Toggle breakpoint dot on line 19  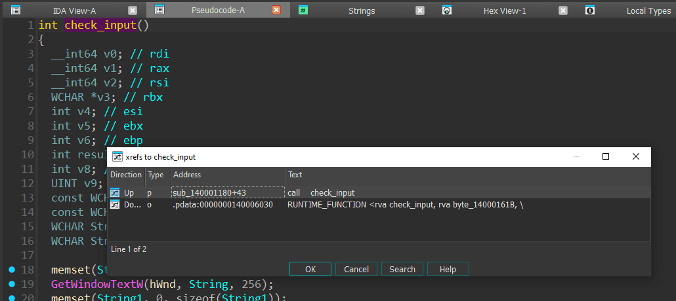coord(12,284)
